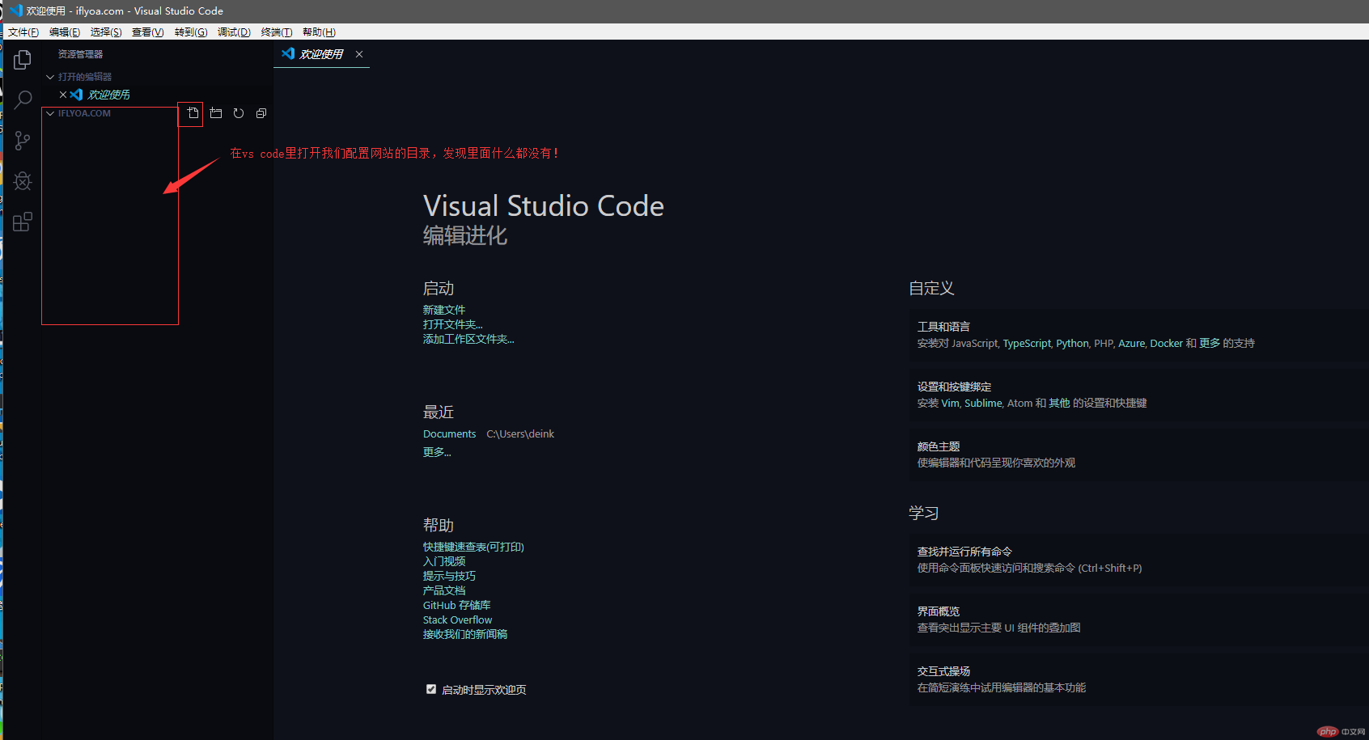This screenshot has width=1369, height=740.
Task: Open the 入门视频 link
Action: 444,561
